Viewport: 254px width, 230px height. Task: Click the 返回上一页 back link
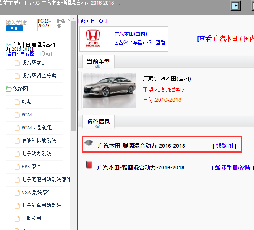(93, 21)
